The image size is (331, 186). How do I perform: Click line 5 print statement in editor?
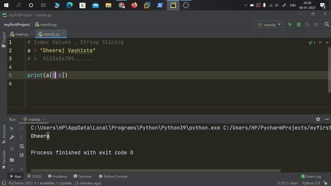[47, 75]
